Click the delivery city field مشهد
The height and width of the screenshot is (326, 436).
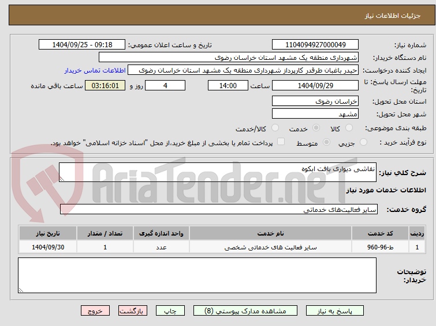pos(315,113)
